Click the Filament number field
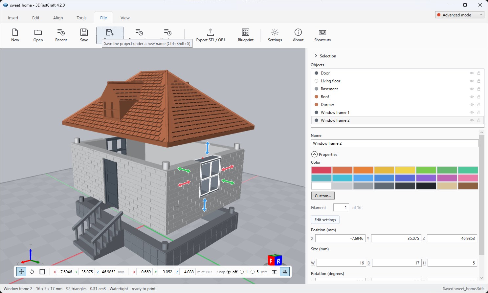 [x=341, y=207]
